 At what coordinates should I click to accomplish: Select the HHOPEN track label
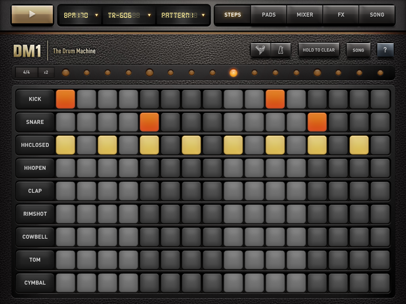click(x=35, y=168)
